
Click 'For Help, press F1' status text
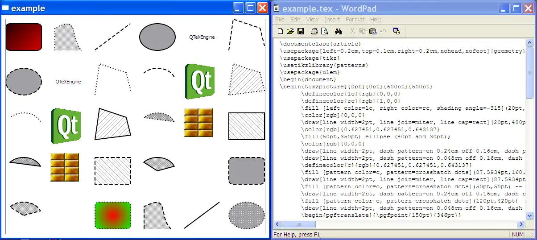click(296, 234)
